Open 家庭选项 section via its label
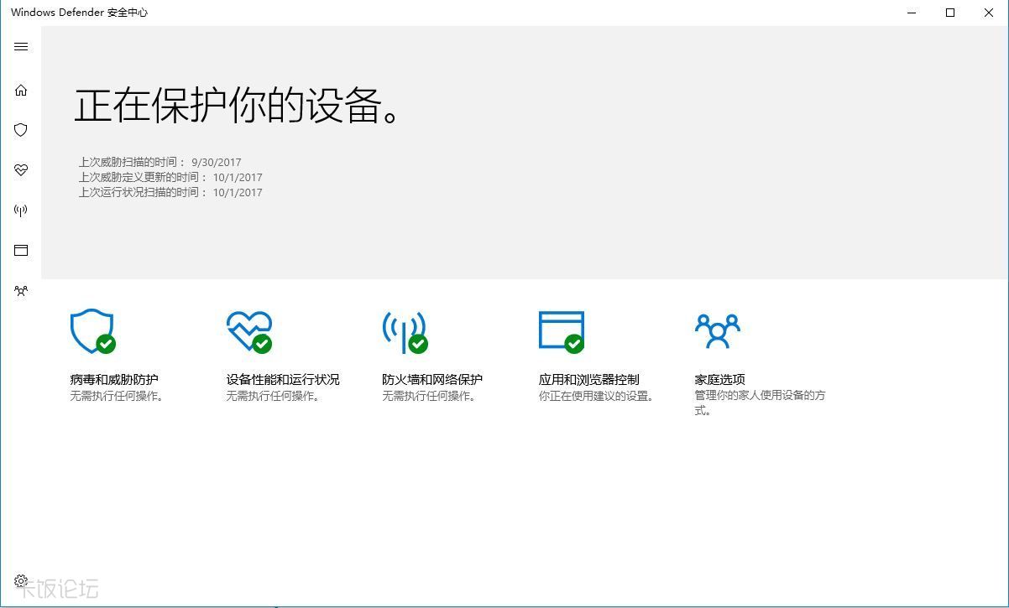This screenshot has height=608, width=1009. [x=718, y=379]
